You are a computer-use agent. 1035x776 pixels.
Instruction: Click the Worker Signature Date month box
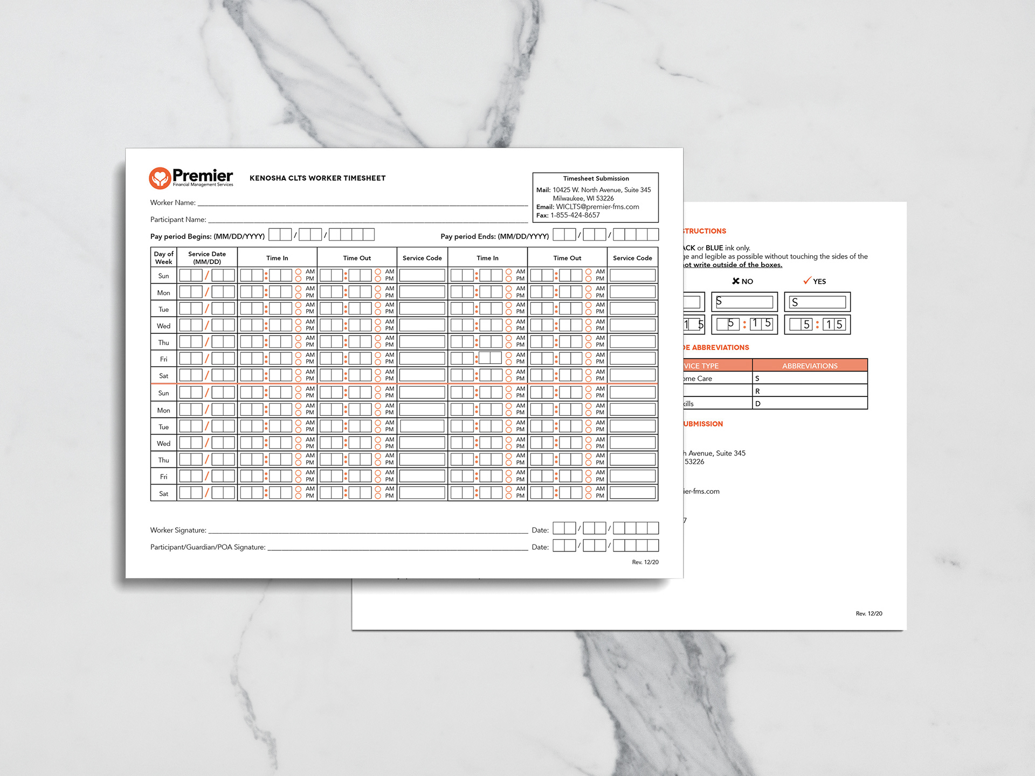coord(564,528)
